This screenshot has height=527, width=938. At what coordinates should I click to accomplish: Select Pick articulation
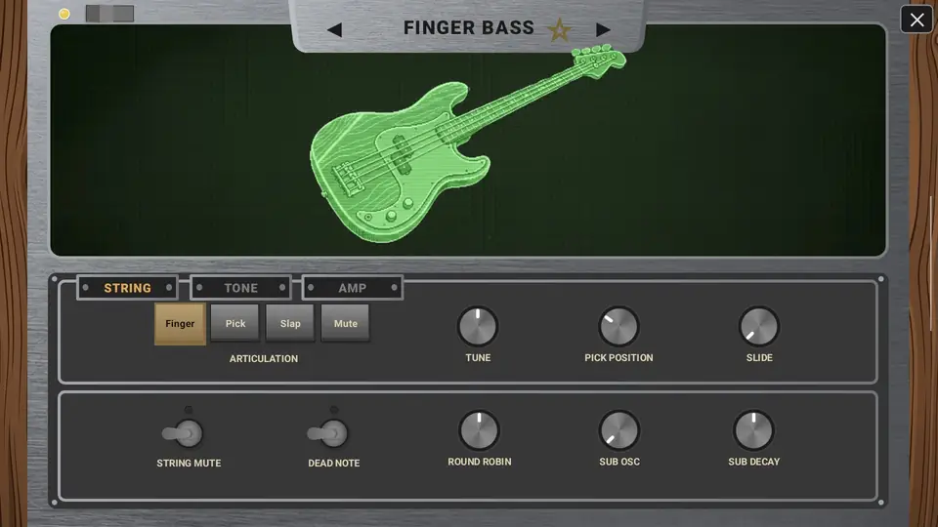235,323
